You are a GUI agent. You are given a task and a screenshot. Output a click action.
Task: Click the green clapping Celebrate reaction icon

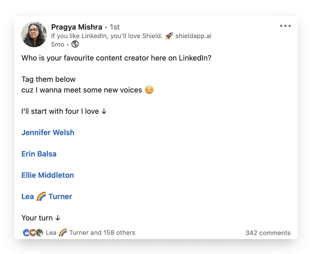point(39,233)
